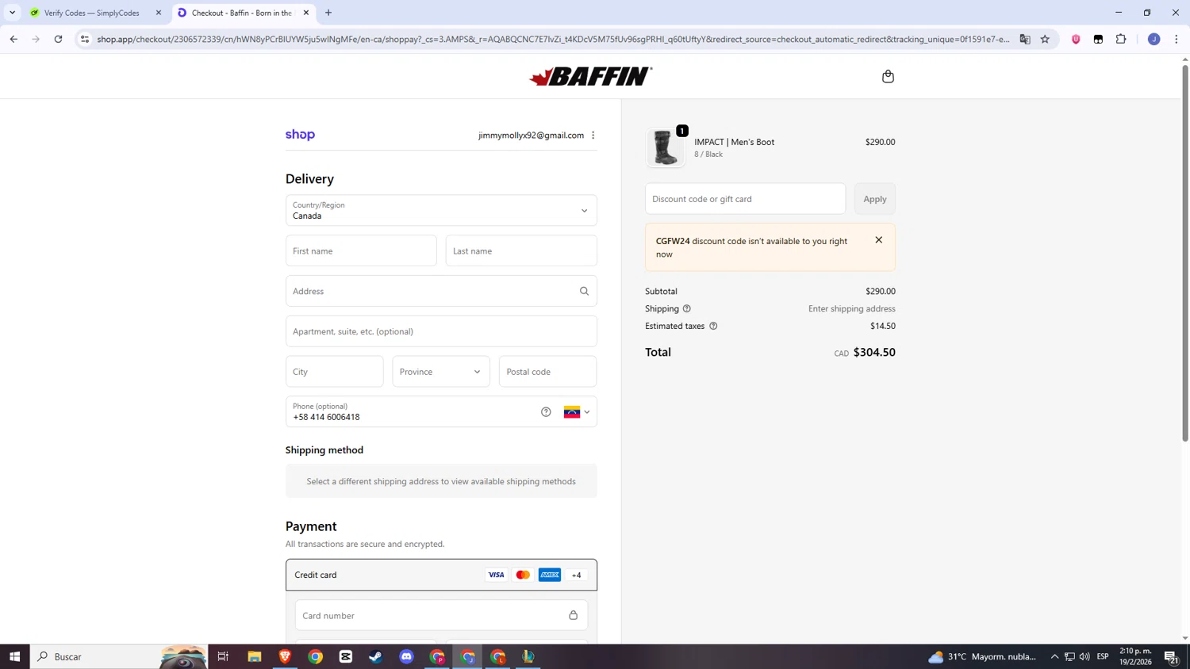Open Chrome three-dot menu
This screenshot has width=1190, height=669.
[x=1177, y=39]
